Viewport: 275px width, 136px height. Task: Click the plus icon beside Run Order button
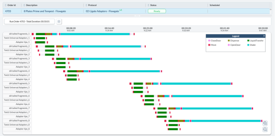coord(59,21)
